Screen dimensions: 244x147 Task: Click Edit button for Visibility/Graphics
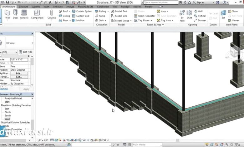coord(19,73)
